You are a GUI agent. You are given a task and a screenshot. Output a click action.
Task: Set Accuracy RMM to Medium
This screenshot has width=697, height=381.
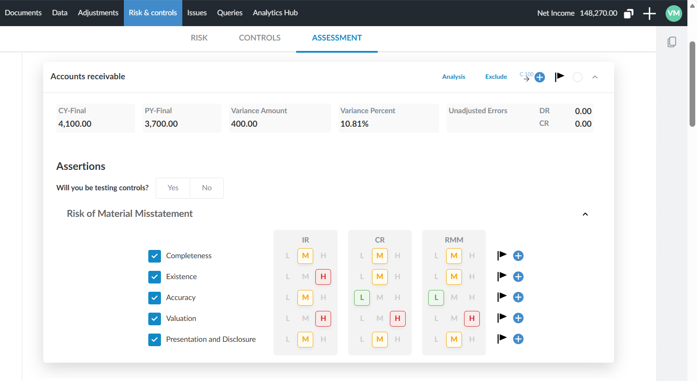point(454,298)
